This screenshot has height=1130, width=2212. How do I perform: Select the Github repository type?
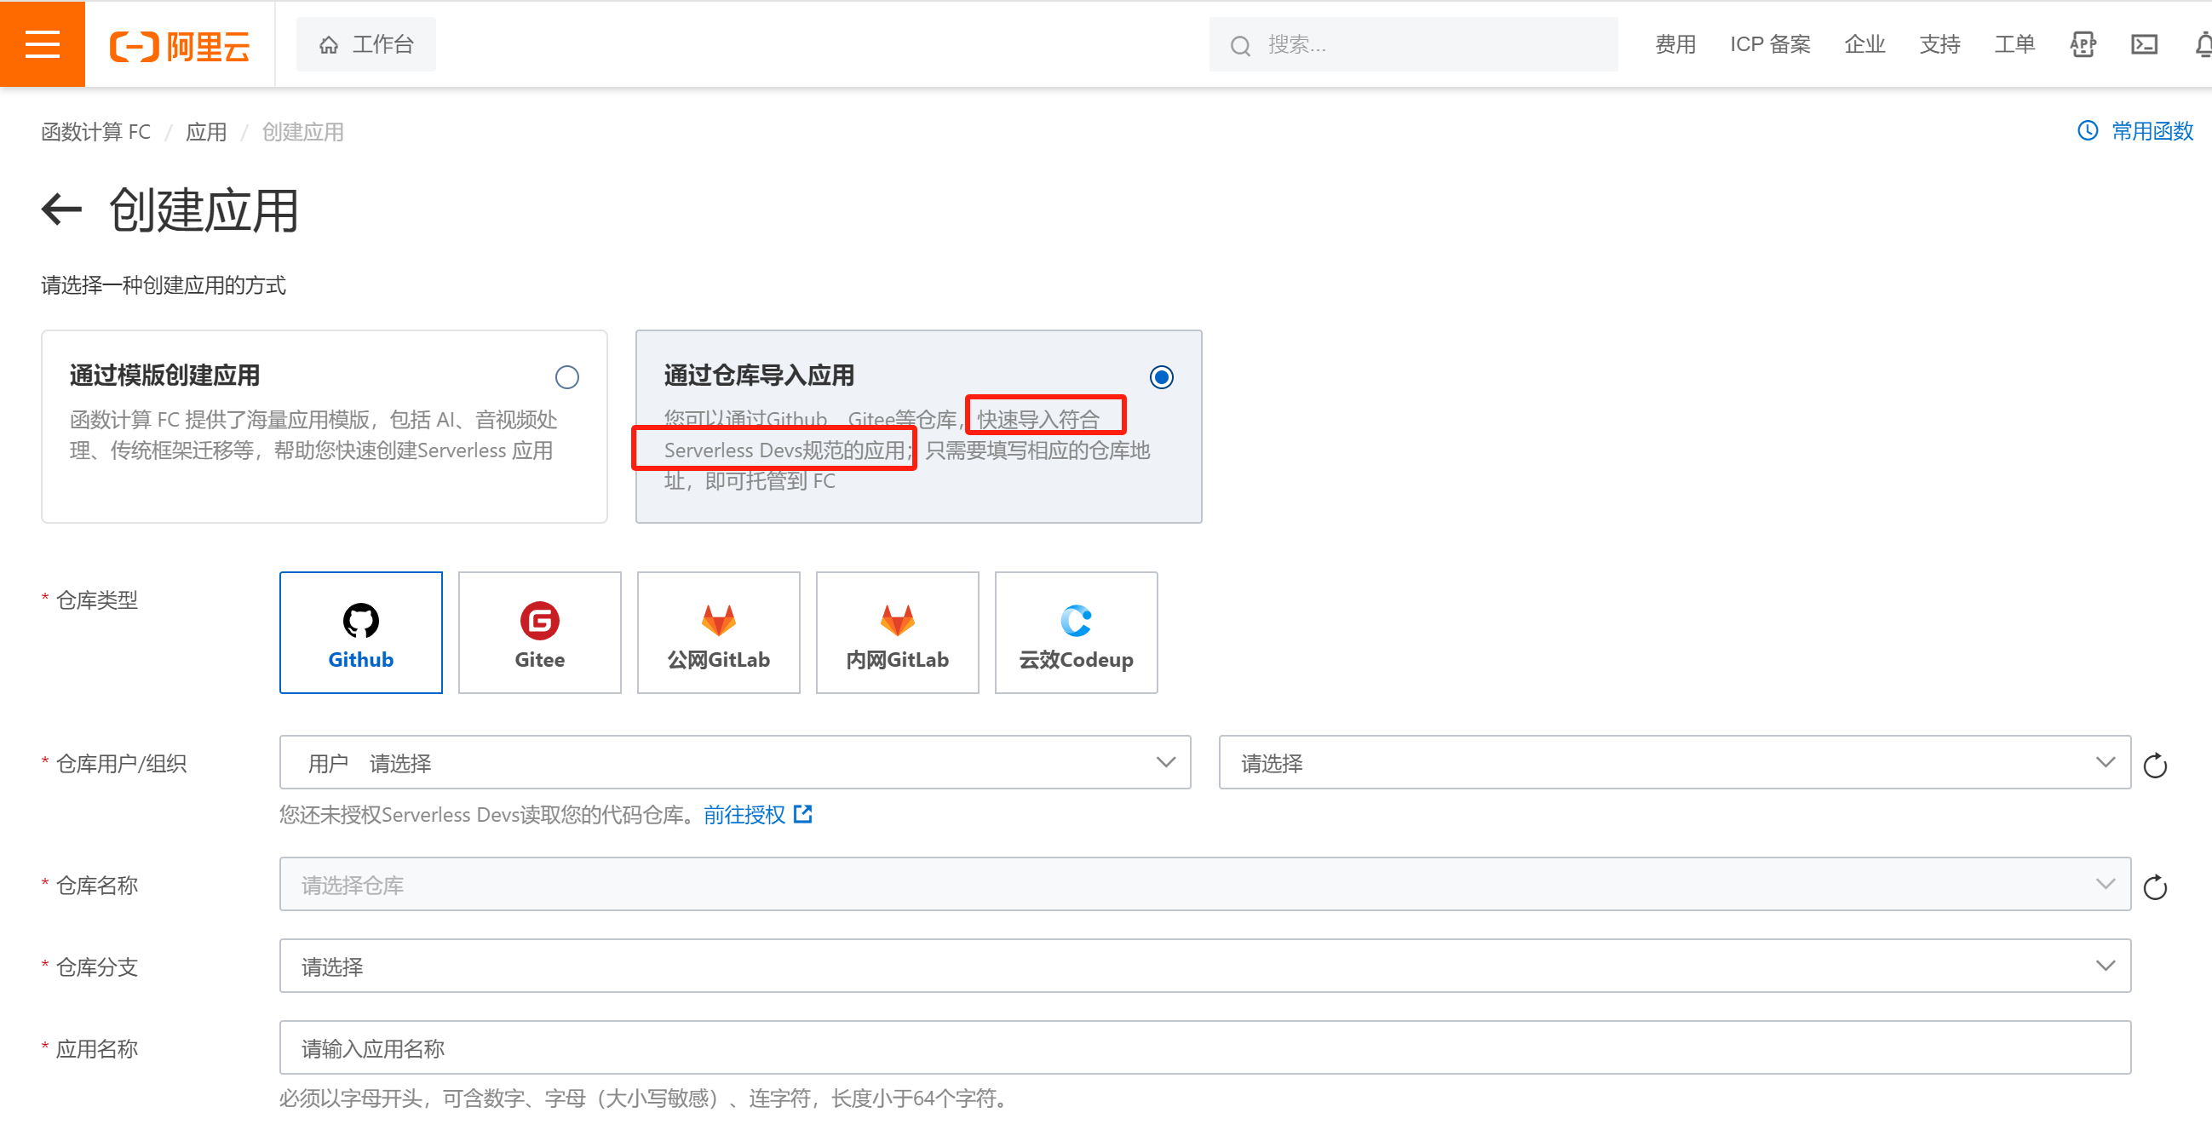coord(360,633)
